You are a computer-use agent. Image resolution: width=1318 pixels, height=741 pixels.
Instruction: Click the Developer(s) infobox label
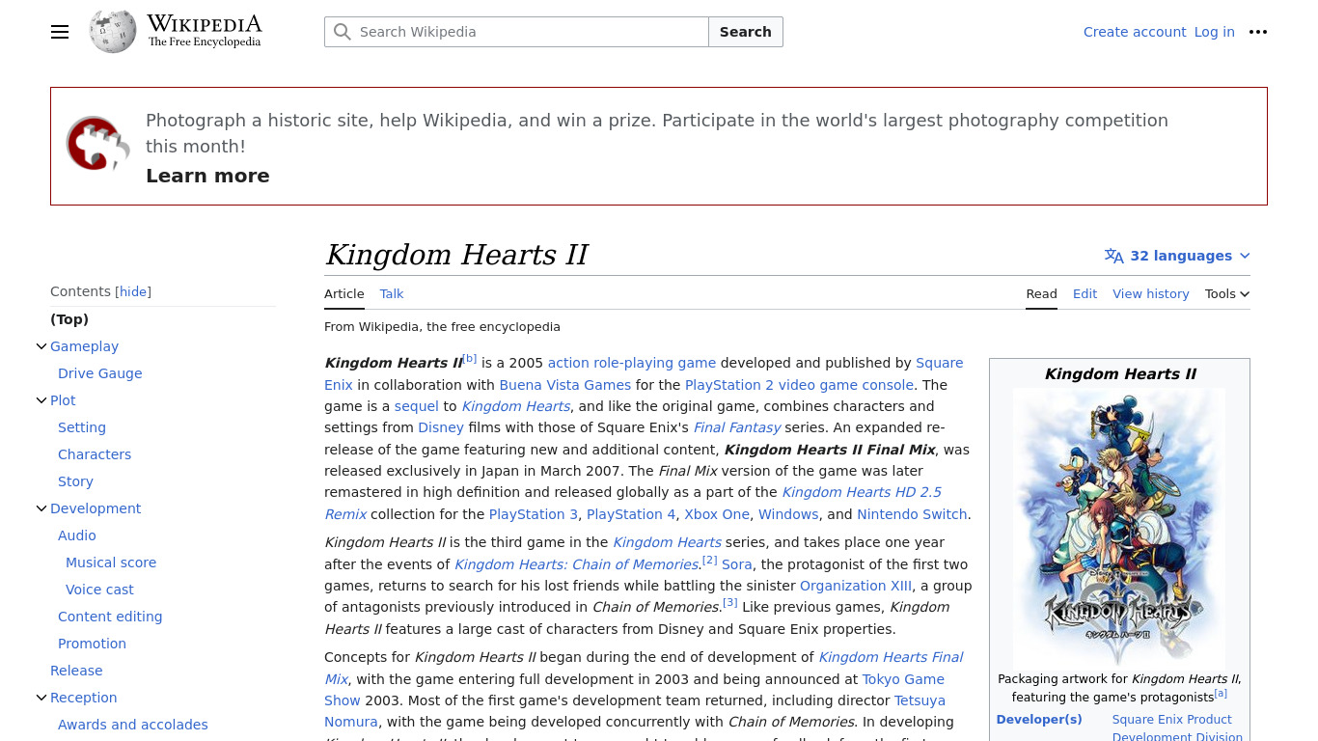pos(1039,719)
